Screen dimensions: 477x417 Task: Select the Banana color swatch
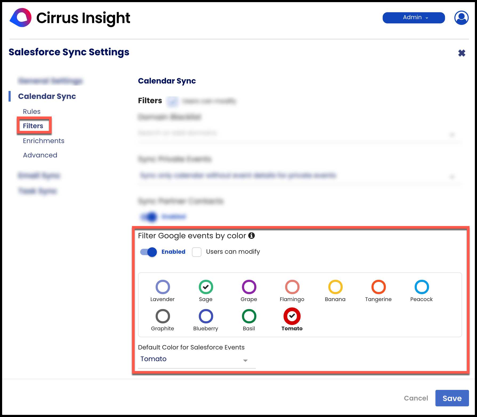pos(335,287)
